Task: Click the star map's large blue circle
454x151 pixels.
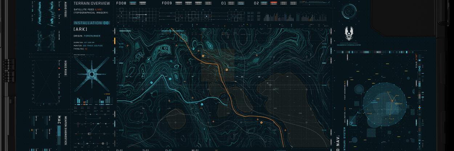Action: point(384,104)
